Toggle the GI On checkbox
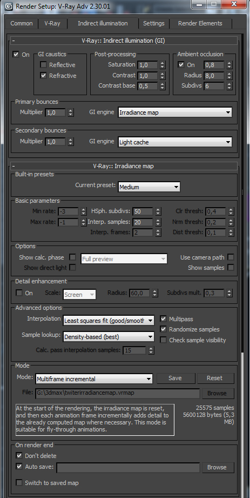Image resolution: width=250 pixels, height=498 pixels. point(16,54)
